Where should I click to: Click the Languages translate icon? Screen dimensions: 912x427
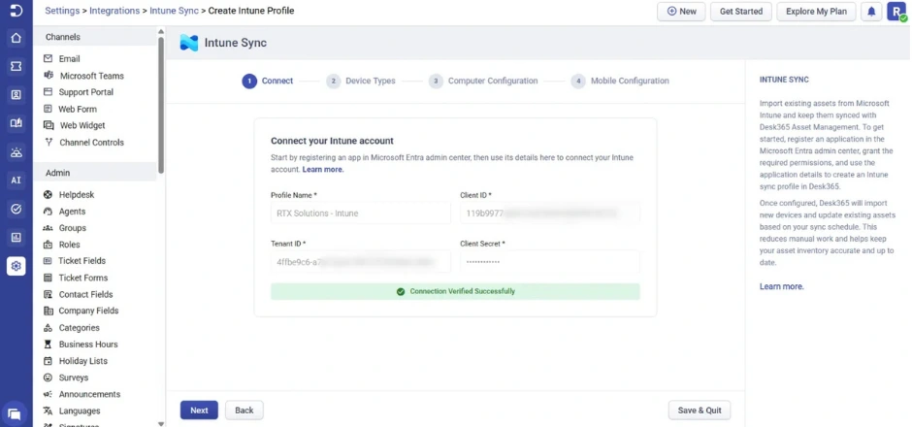pos(49,411)
